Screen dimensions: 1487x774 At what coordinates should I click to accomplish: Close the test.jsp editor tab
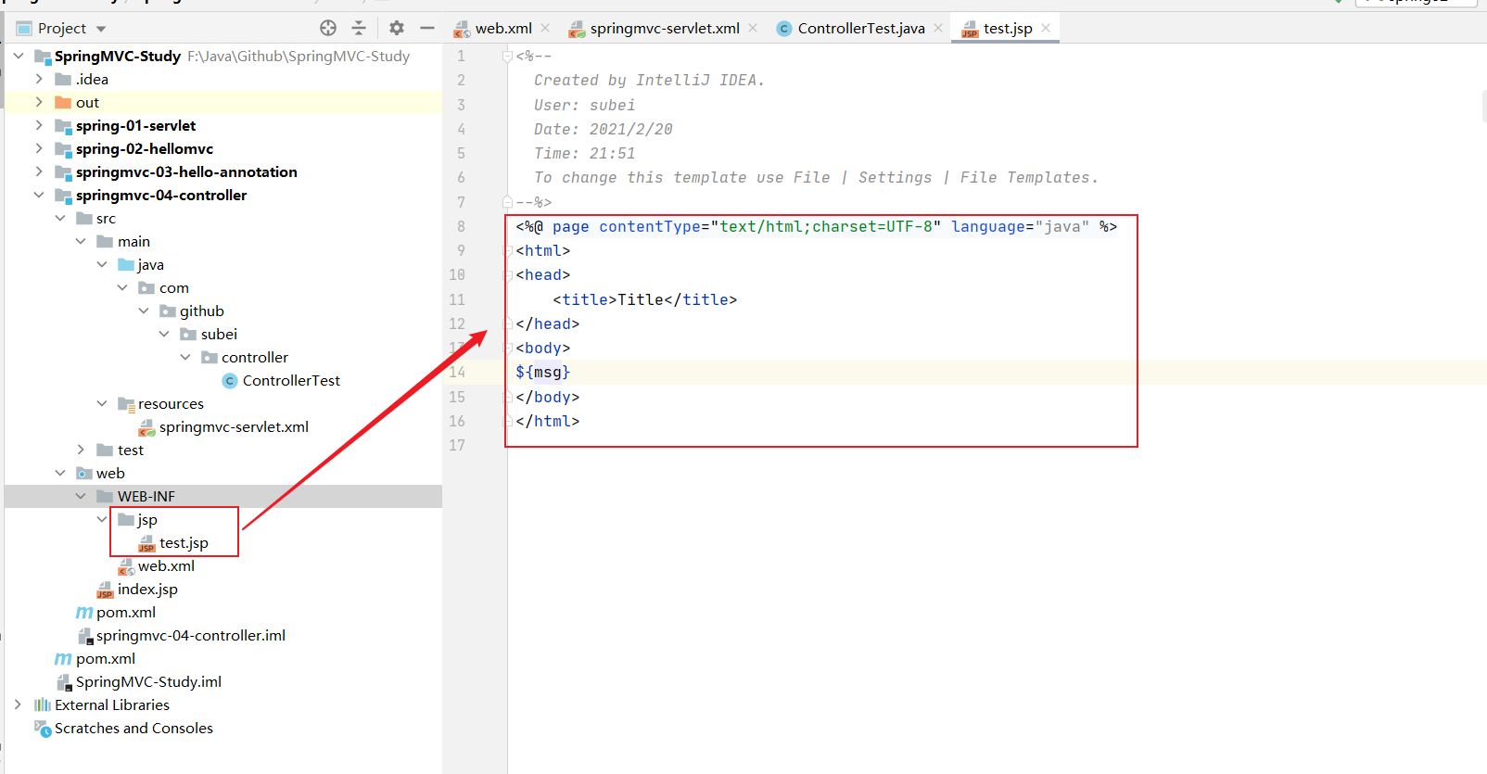point(1046,28)
